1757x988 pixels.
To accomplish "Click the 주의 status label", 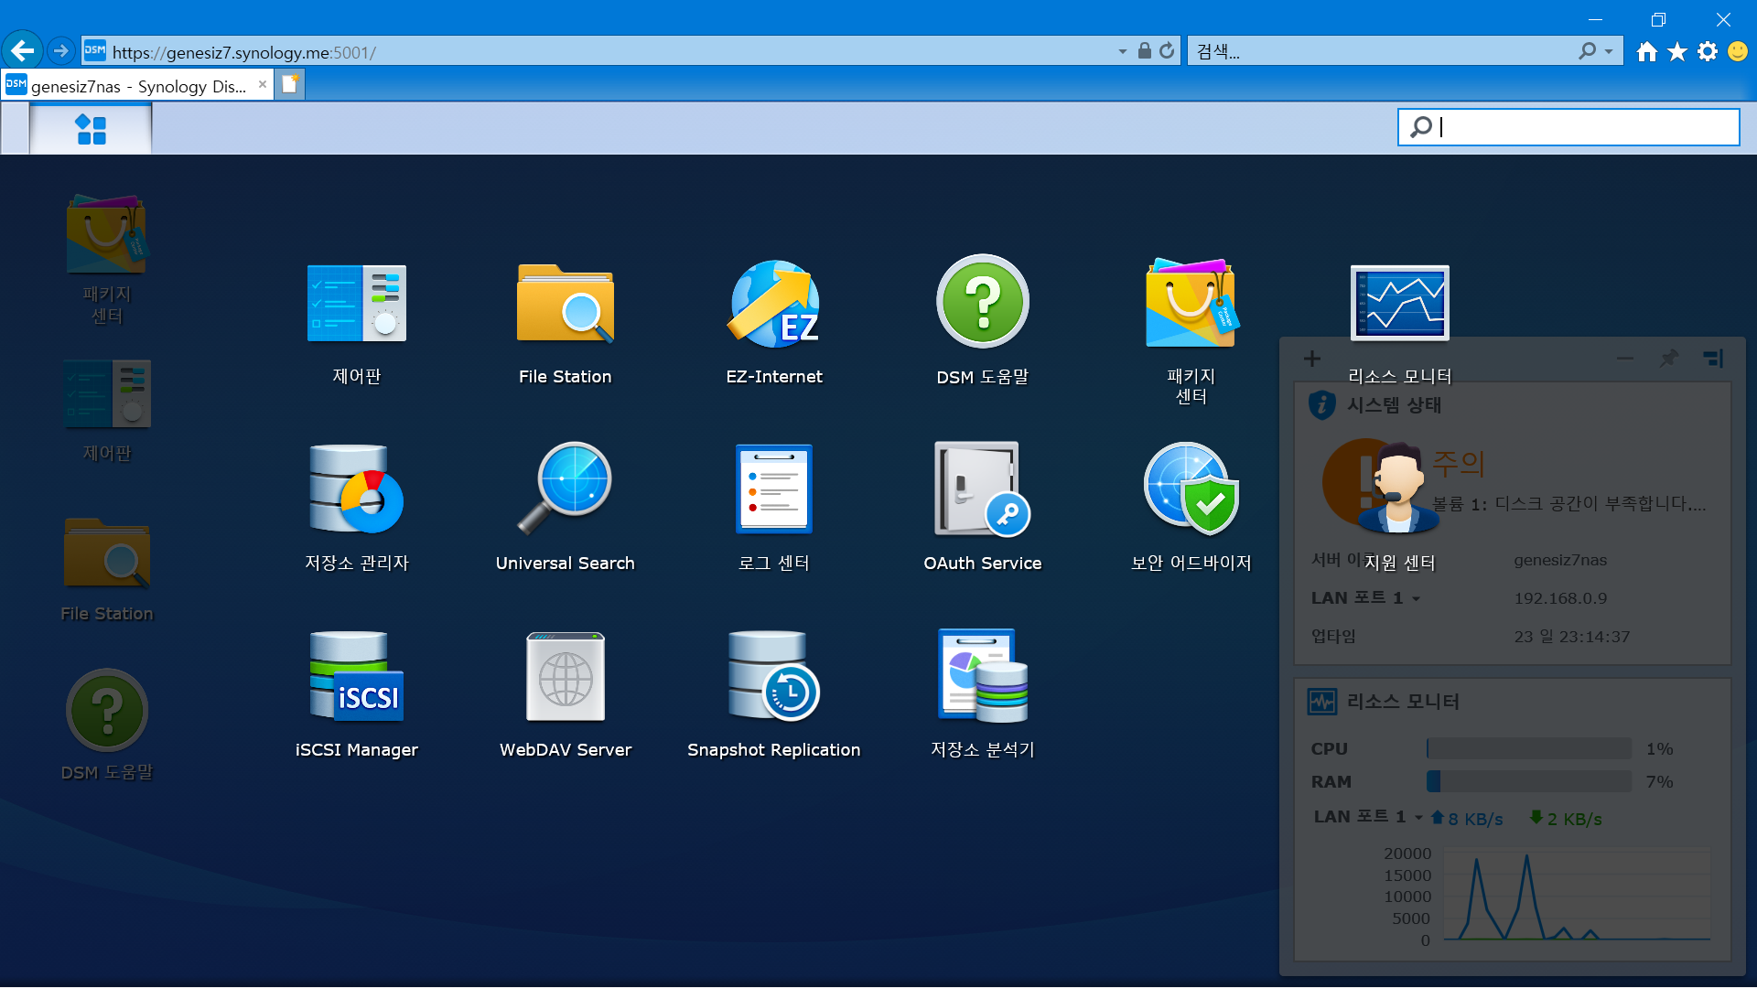I will (x=1458, y=463).
